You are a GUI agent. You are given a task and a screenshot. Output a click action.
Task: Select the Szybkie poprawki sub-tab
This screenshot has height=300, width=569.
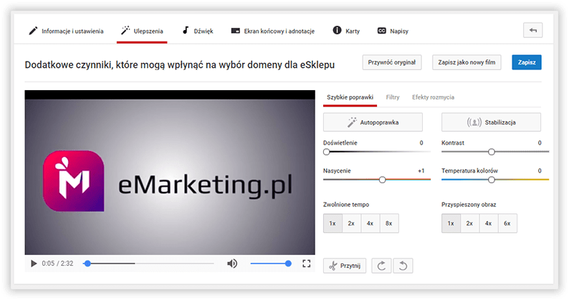coord(350,97)
